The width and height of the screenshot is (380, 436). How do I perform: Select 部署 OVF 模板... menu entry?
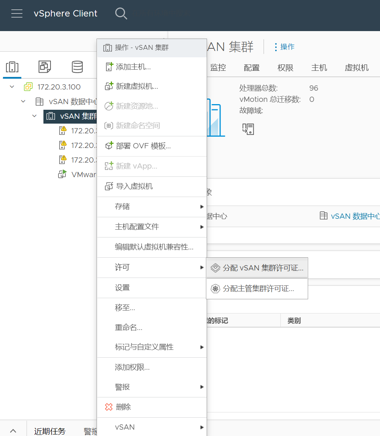point(152,146)
